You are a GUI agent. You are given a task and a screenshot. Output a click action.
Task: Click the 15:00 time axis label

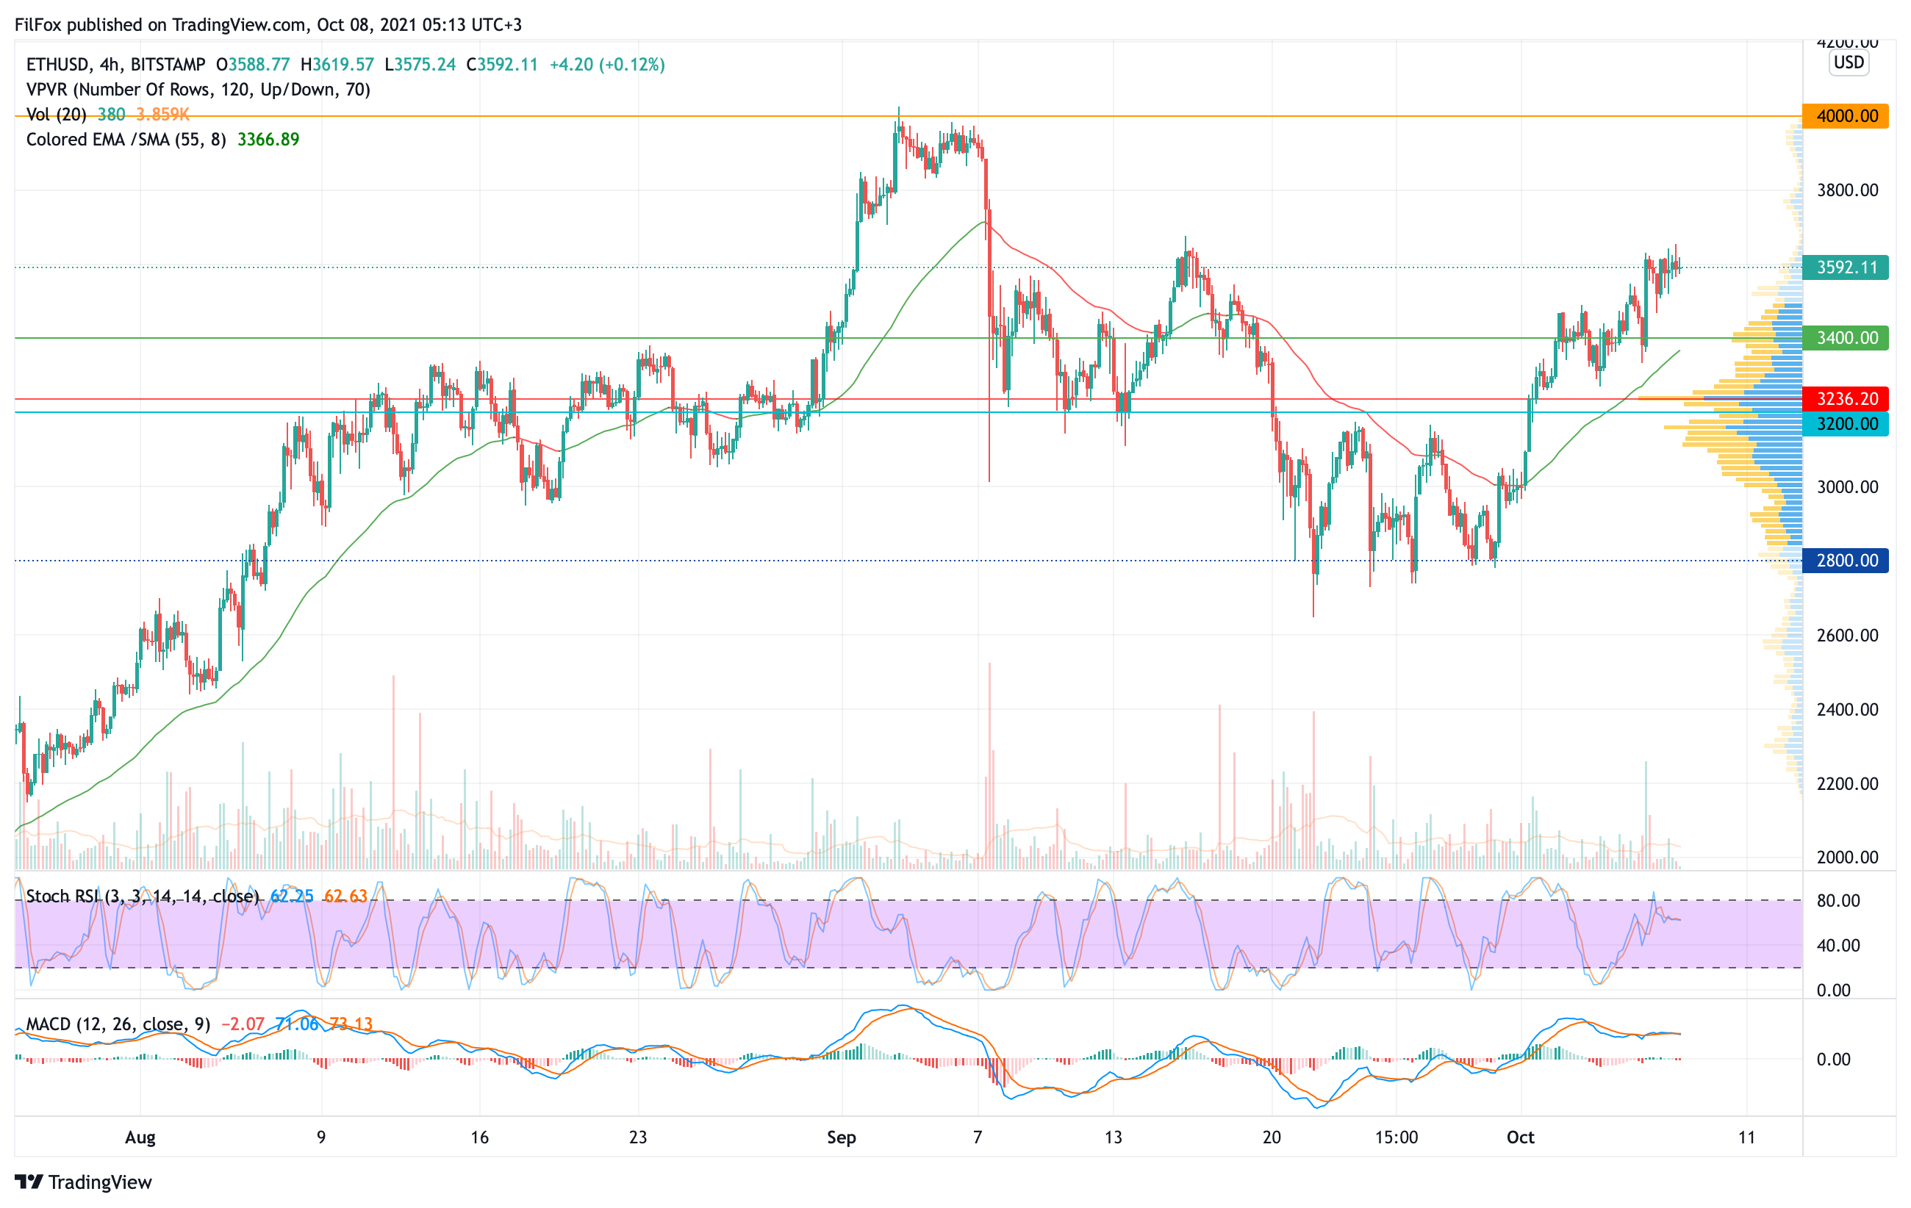tap(1396, 1137)
